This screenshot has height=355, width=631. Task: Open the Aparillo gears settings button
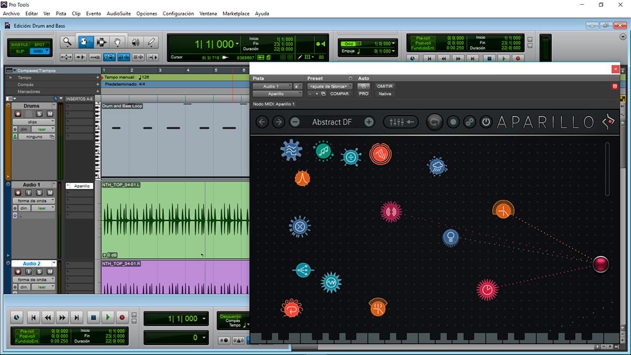[x=470, y=122]
